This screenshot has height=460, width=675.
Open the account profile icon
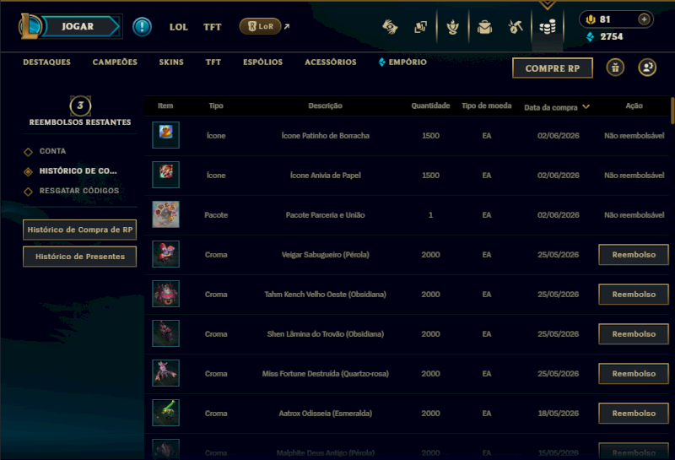coord(647,68)
